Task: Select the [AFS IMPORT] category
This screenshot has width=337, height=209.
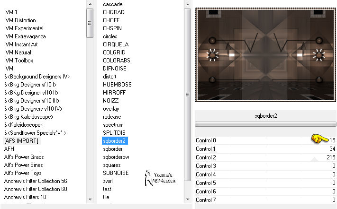Action: (x=21, y=141)
